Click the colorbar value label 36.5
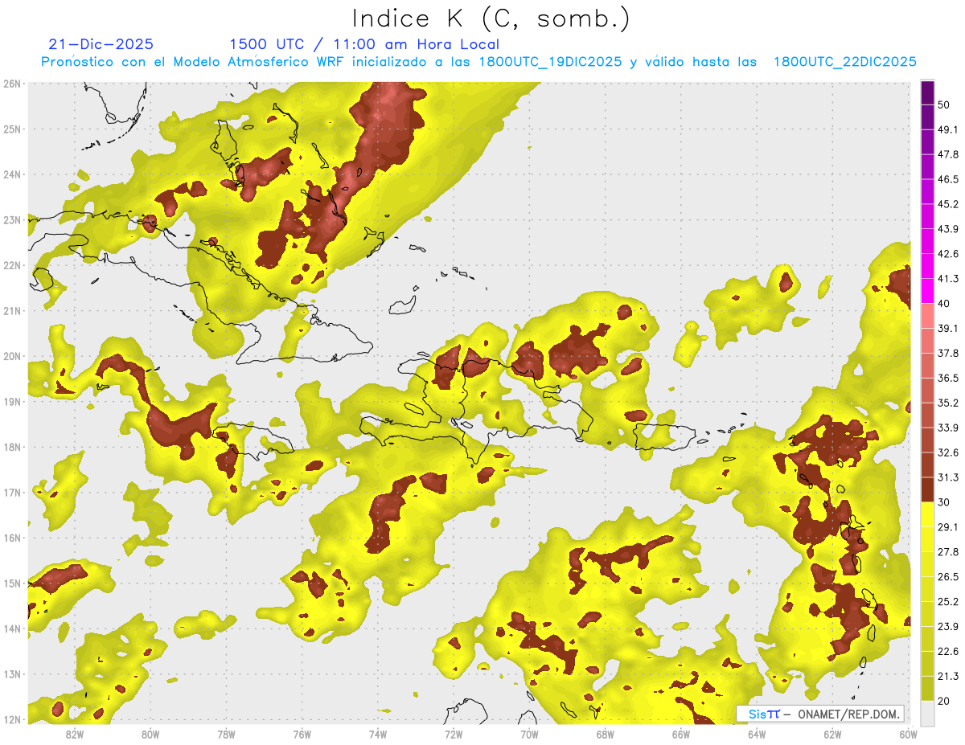The width and height of the screenshot is (965, 745). point(948,378)
